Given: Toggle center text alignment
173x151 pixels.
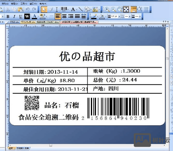Looking at the screenshot, I should pyautogui.click(x=64, y=17).
